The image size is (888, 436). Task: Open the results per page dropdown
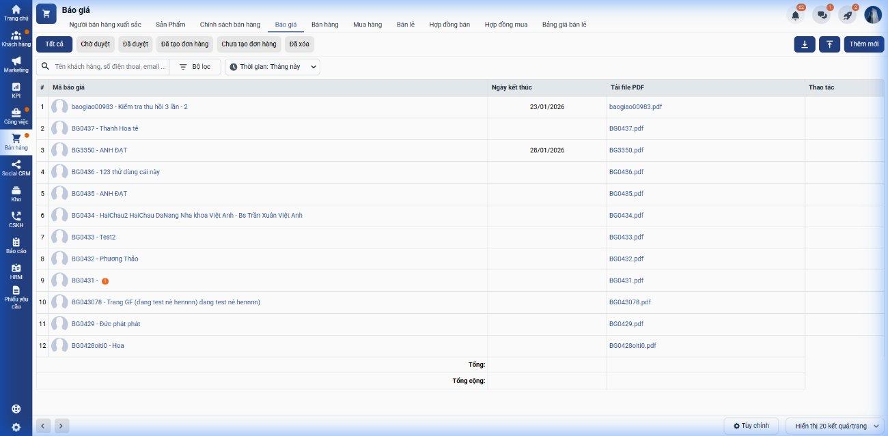tap(835, 426)
